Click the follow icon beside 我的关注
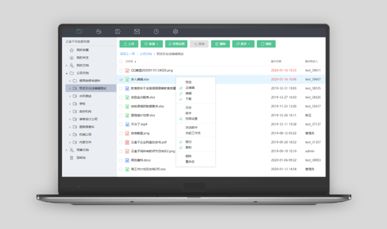The width and height of the screenshot is (387, 229). [x=72, y=58]
